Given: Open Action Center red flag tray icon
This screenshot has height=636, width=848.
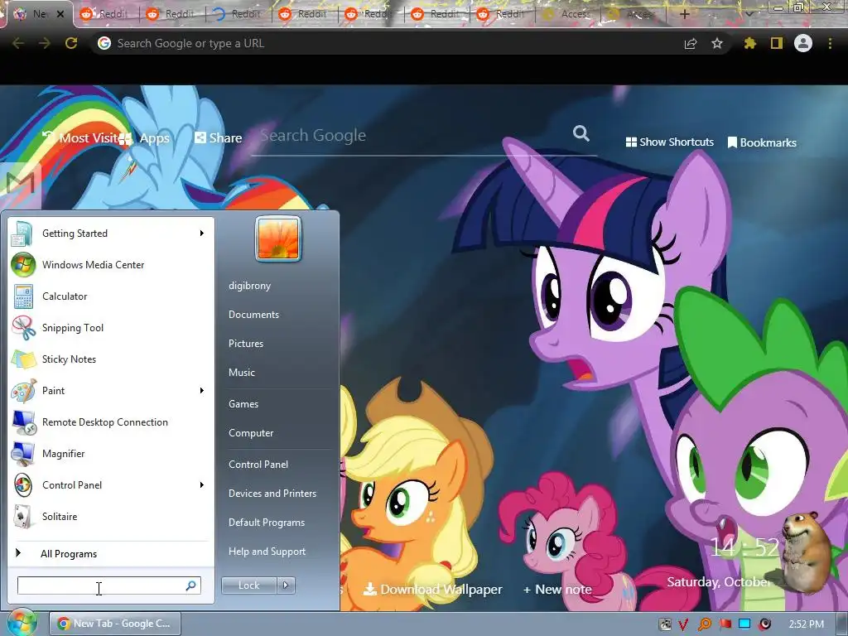Looking at the screenshot, I should click(725, 624).
